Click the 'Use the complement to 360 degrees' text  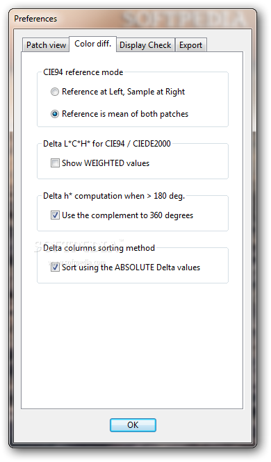click(127, 215)
